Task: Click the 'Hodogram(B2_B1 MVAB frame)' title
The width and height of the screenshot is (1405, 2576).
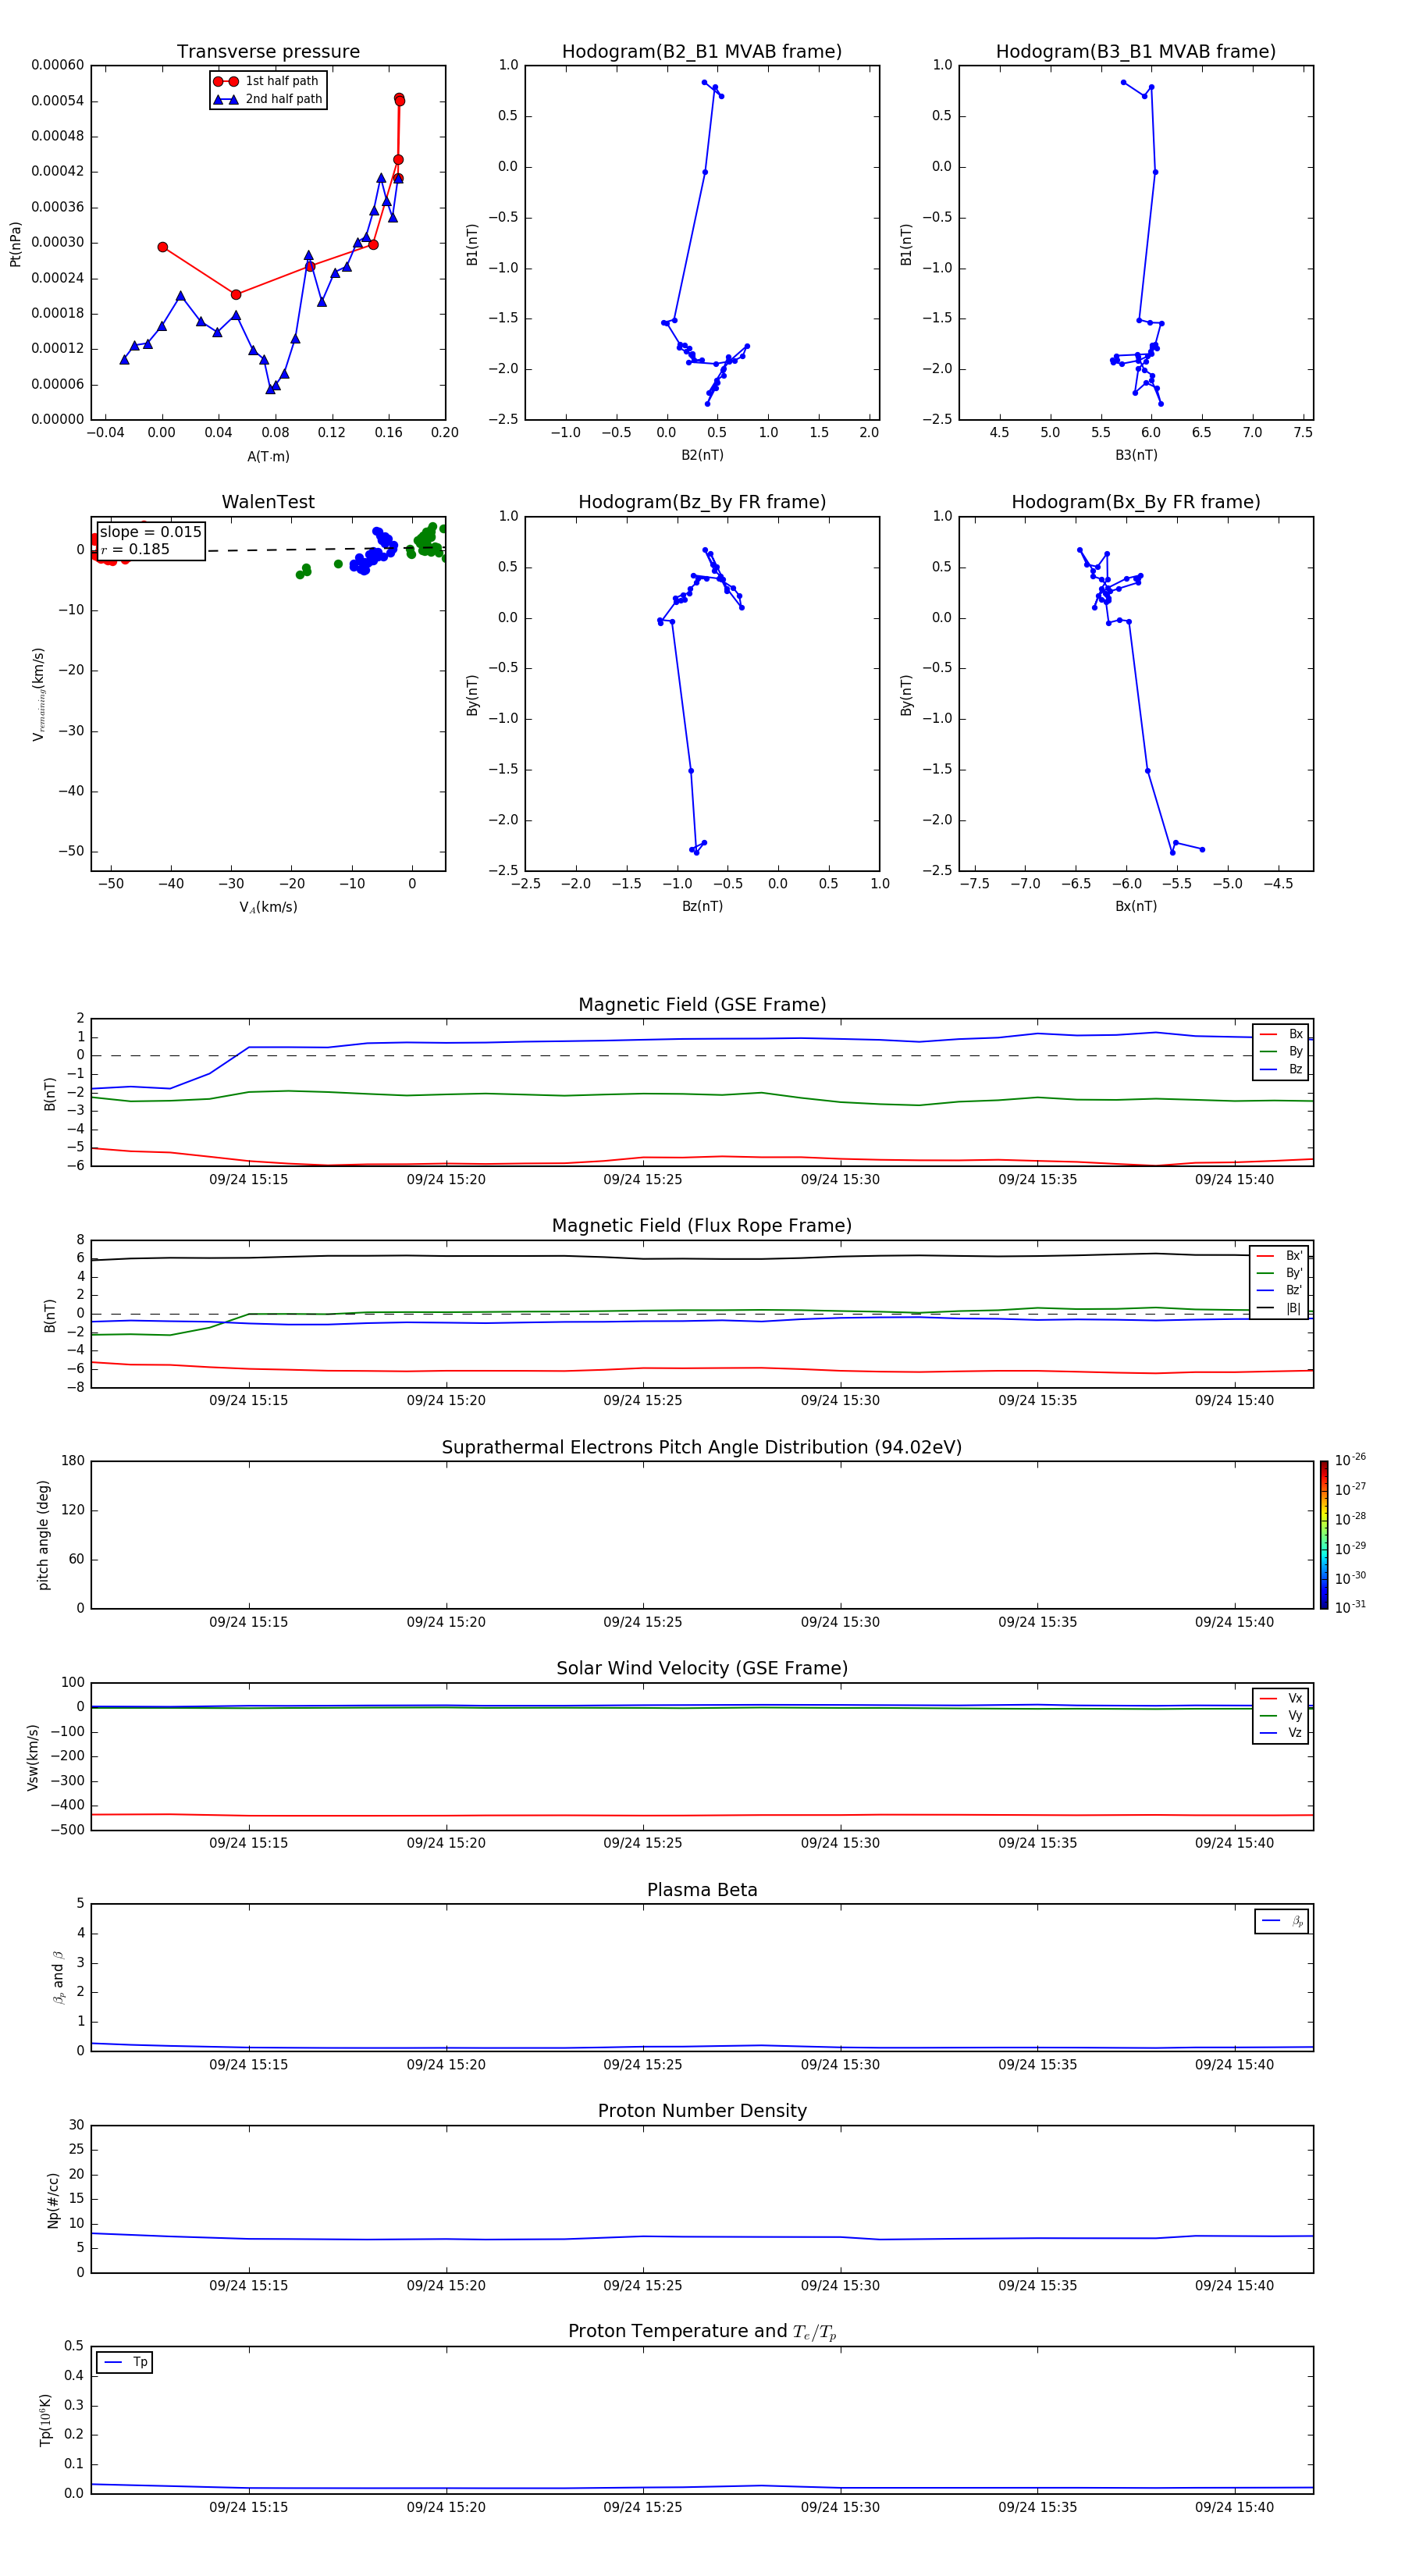Action: pos(702,52)
